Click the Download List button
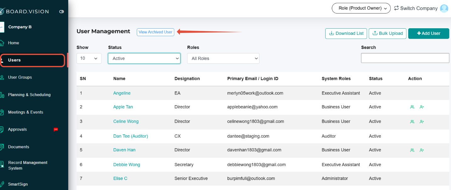The image size is (451, 190). pos(346,33)
